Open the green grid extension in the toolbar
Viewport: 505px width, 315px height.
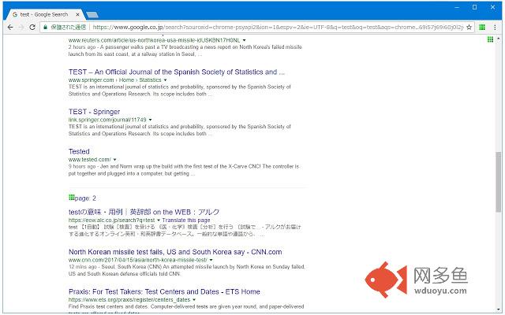pyautogui.click(x=482, y=28)
